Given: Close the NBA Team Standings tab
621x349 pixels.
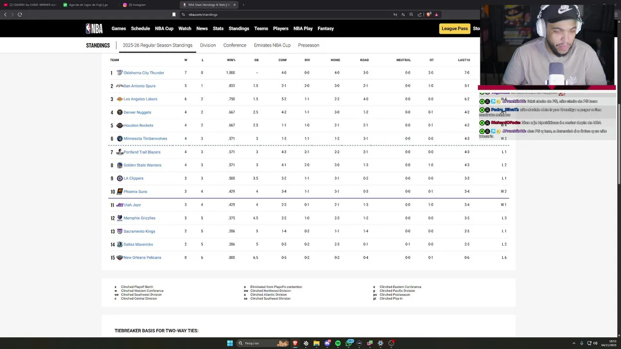Looking at the screenshot, I should 234,5.
